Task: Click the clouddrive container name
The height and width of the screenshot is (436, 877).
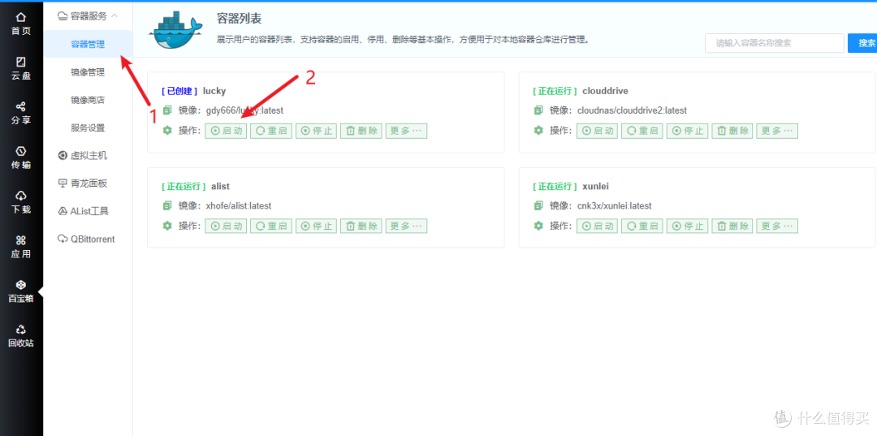Action: coord(606,91)
